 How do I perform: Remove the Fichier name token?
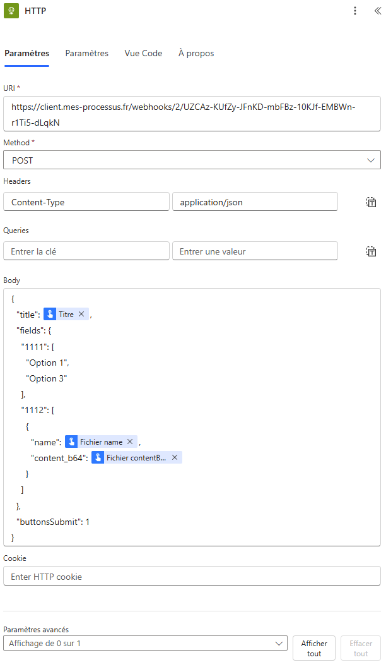pos(130,442)
